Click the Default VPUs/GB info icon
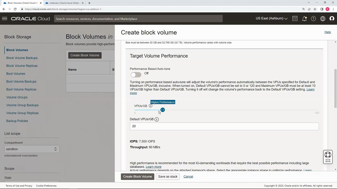The height and width of the screenshot is (189, 337). point(157,119)
